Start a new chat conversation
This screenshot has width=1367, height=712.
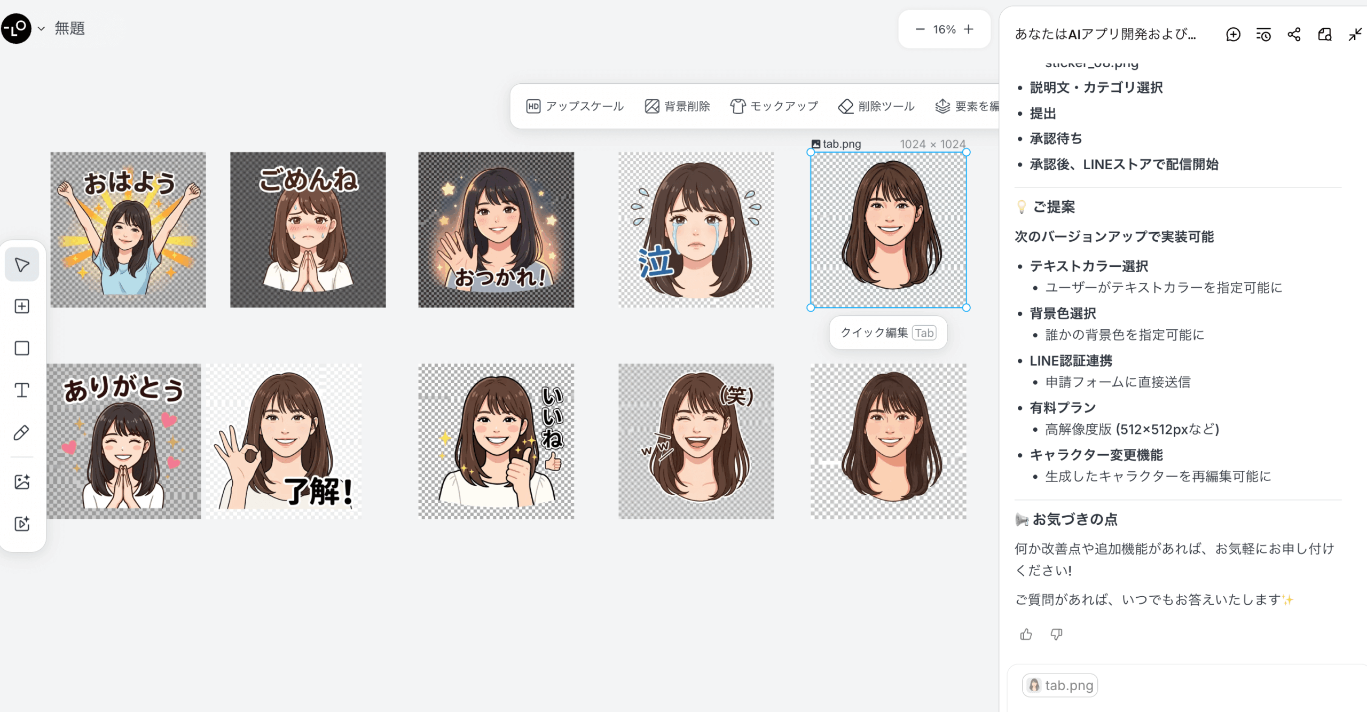(x=1233, y=35)
